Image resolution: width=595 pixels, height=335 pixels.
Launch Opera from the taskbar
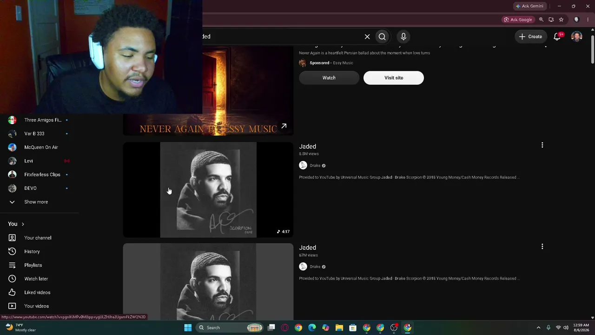pyautogui.click(x=285, y=328)
